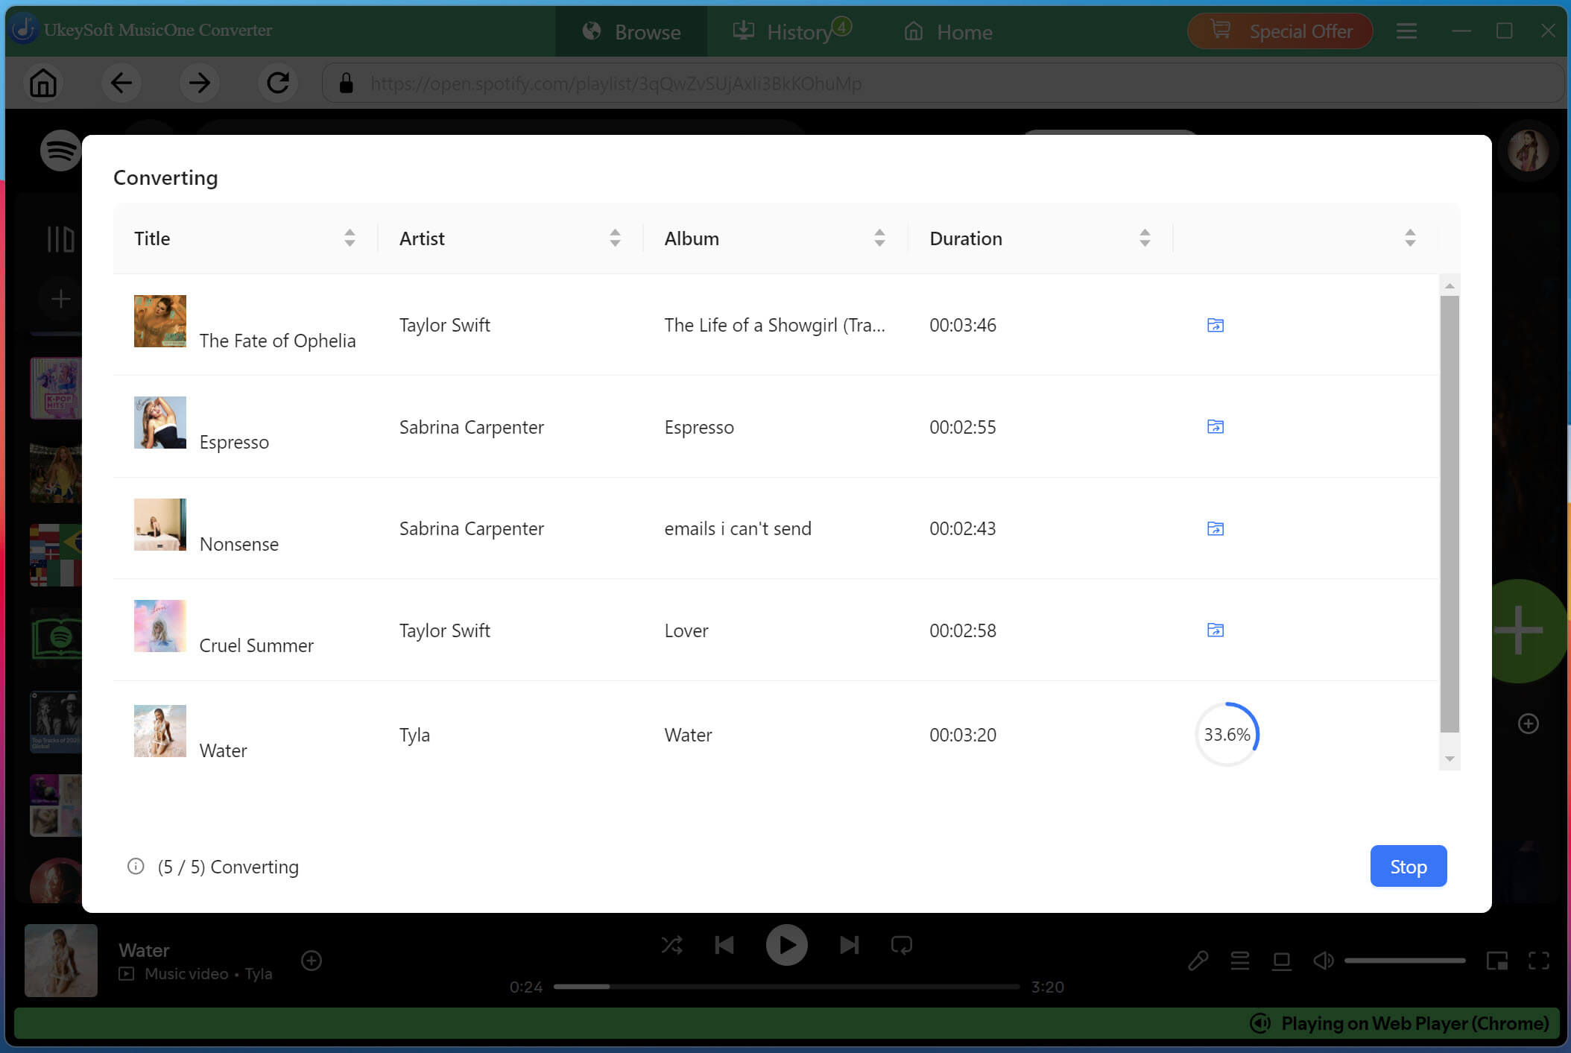
Task: Click the Spotify logo
Action: 60,151
